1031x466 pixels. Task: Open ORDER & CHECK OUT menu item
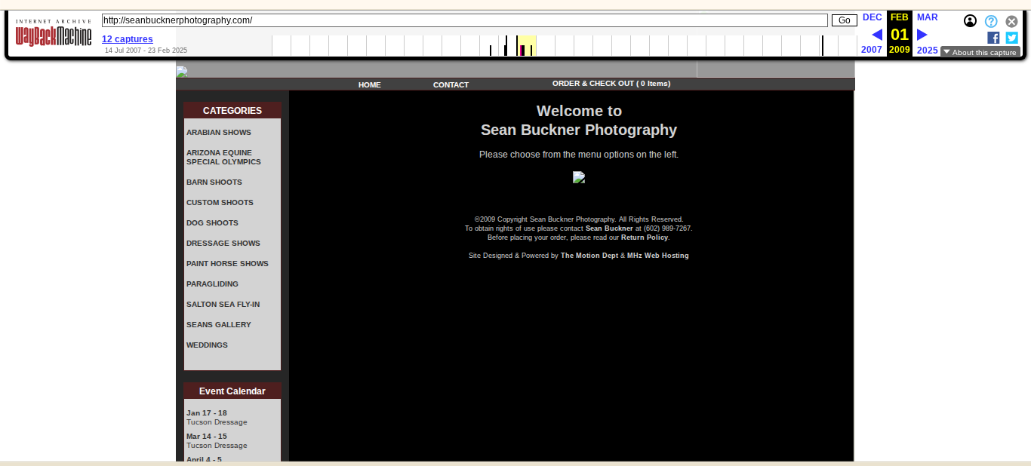[x=611, y=84]
